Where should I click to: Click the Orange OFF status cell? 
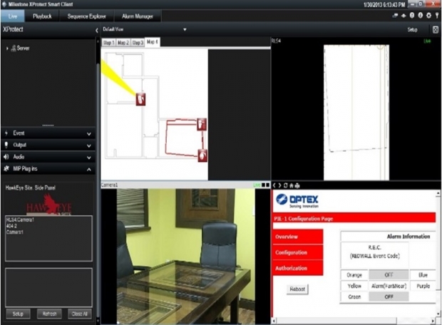(389, 274)
